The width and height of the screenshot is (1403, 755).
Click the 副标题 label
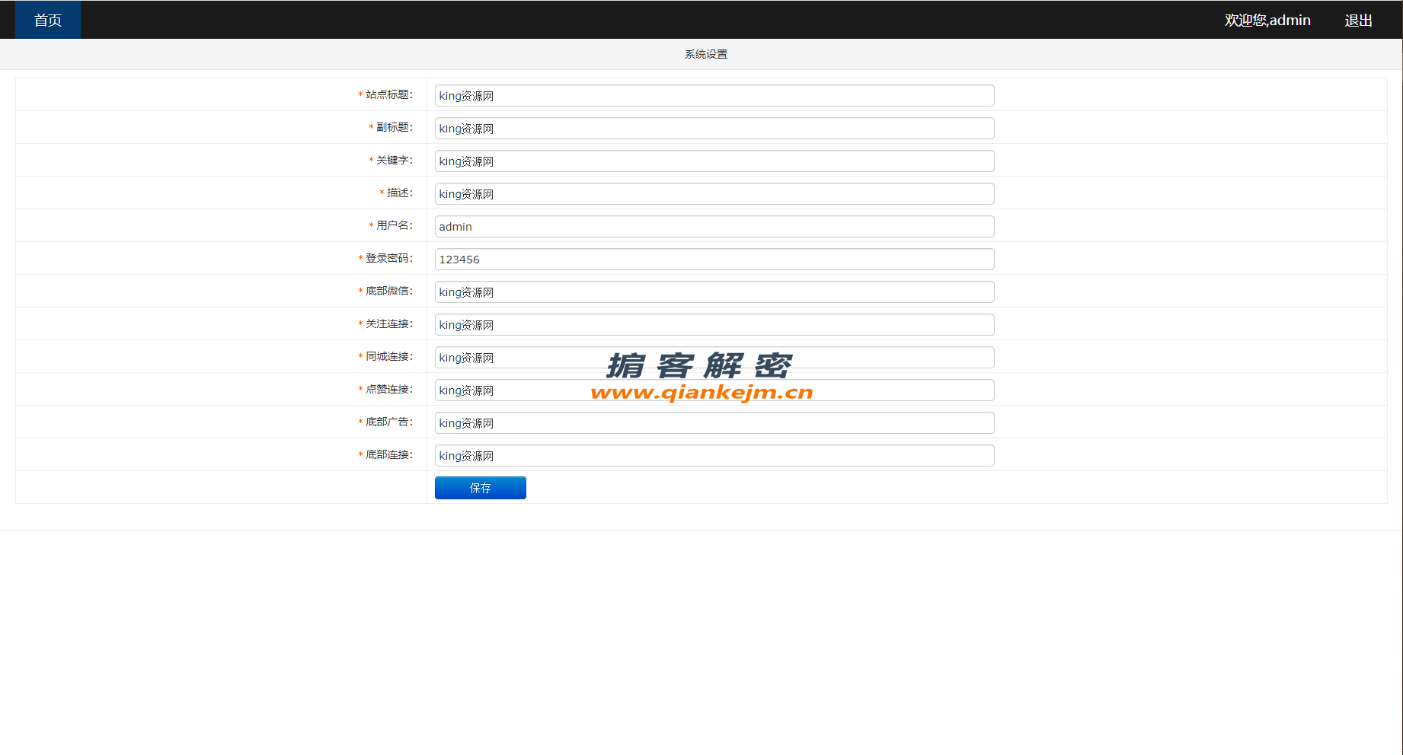tap(394, 127)
